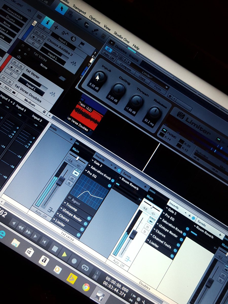Image resolution: width=228 pixels, height=304 pixels.
Task: Open the Studio One menu
Action: (121, 37)
